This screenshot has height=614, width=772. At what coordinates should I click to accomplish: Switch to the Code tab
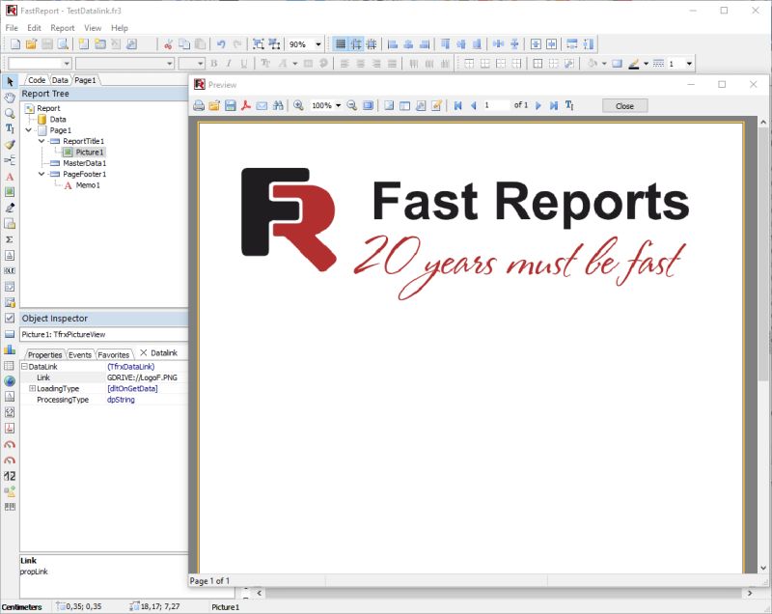click(x=37, y=78)
